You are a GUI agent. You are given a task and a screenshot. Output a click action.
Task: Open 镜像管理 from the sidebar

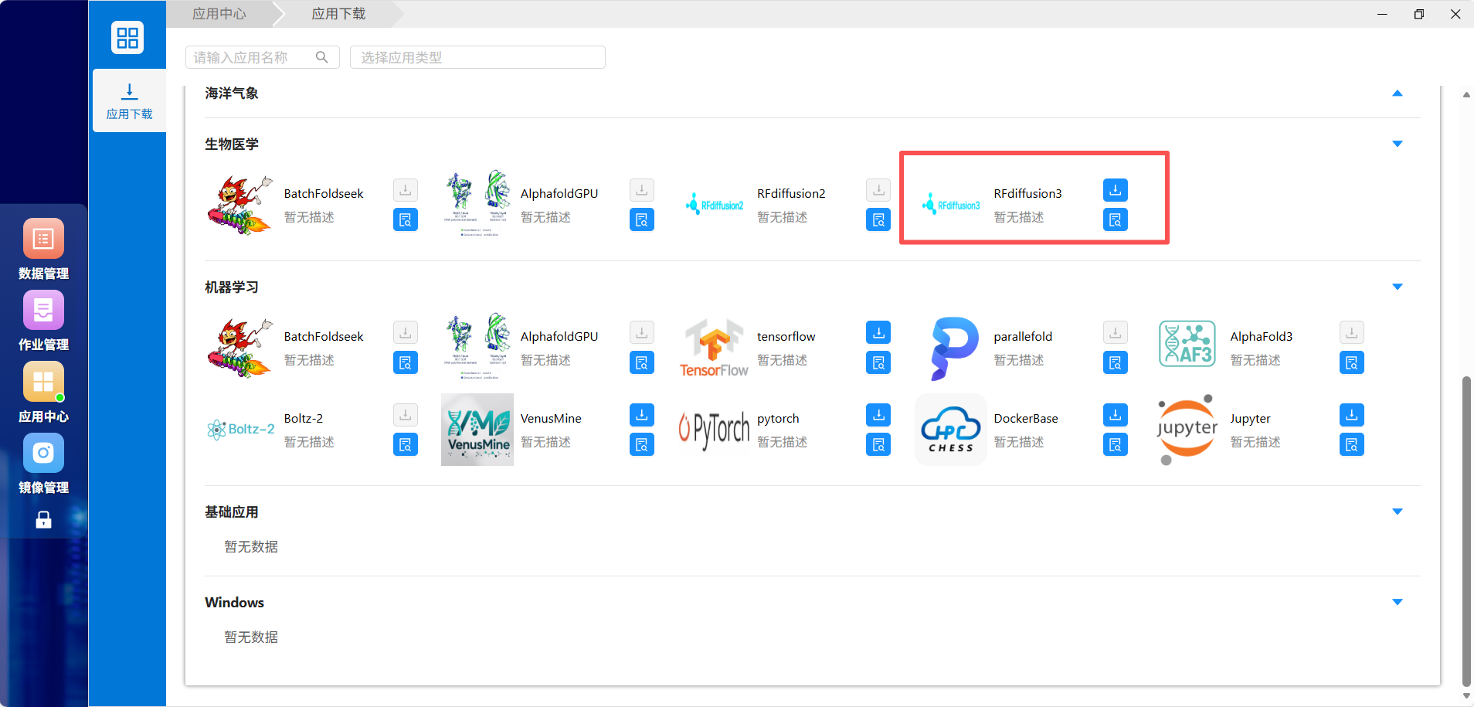43,464
